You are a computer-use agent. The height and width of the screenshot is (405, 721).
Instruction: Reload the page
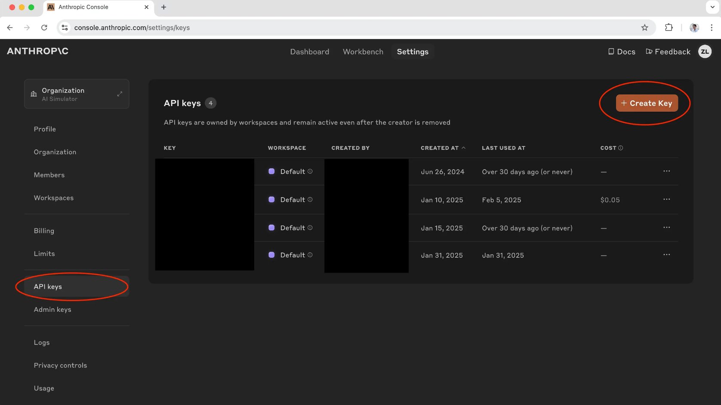44,27
